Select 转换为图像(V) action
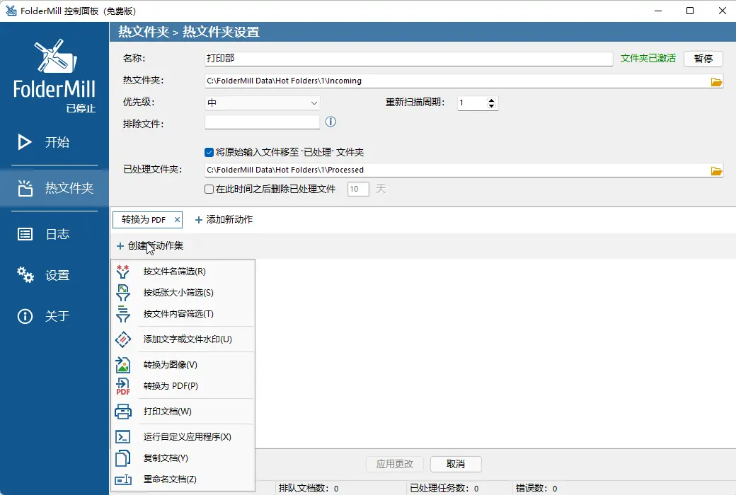The height and width of the screenshot is (495, 736). tap(183, 365)
